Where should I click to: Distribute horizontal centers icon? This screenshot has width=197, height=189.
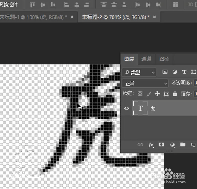point(148,5)
